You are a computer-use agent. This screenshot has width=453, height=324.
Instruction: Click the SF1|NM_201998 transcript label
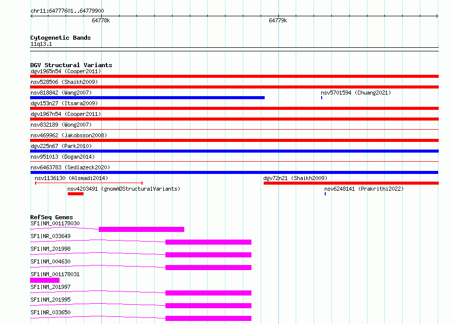(50, 249)
